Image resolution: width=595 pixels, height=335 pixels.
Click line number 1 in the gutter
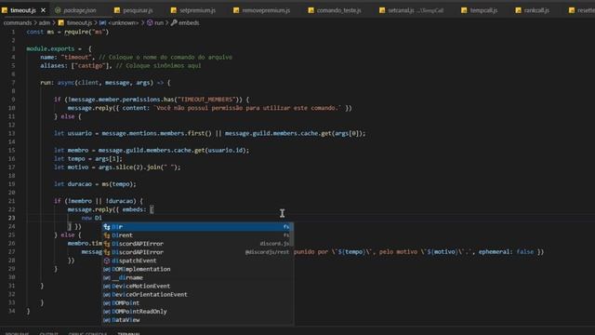click(x=13, y=32)
